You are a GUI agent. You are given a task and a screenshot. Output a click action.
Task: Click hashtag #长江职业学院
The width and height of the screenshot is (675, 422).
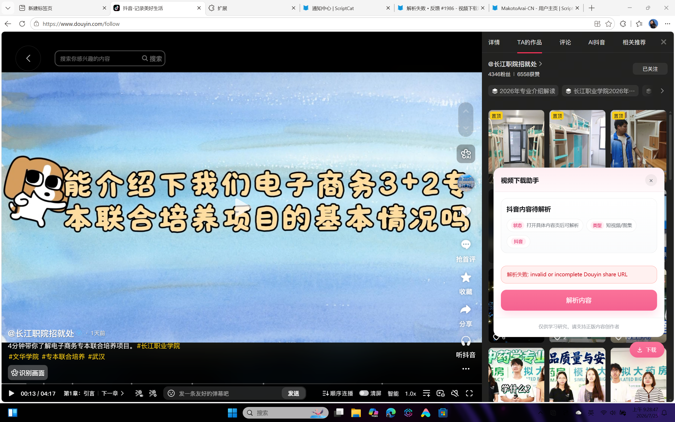coord(158,346)
